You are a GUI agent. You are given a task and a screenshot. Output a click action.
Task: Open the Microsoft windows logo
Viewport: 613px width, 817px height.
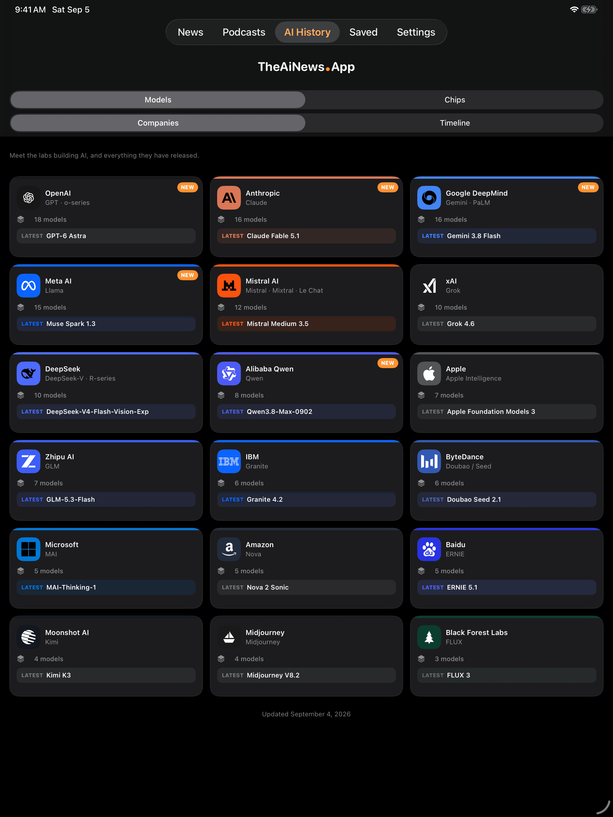pos(29,549)
